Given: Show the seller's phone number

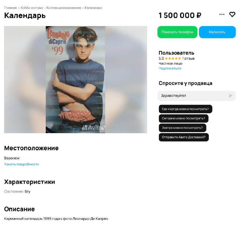Looking at the screenshot, I should click(177, 32).
